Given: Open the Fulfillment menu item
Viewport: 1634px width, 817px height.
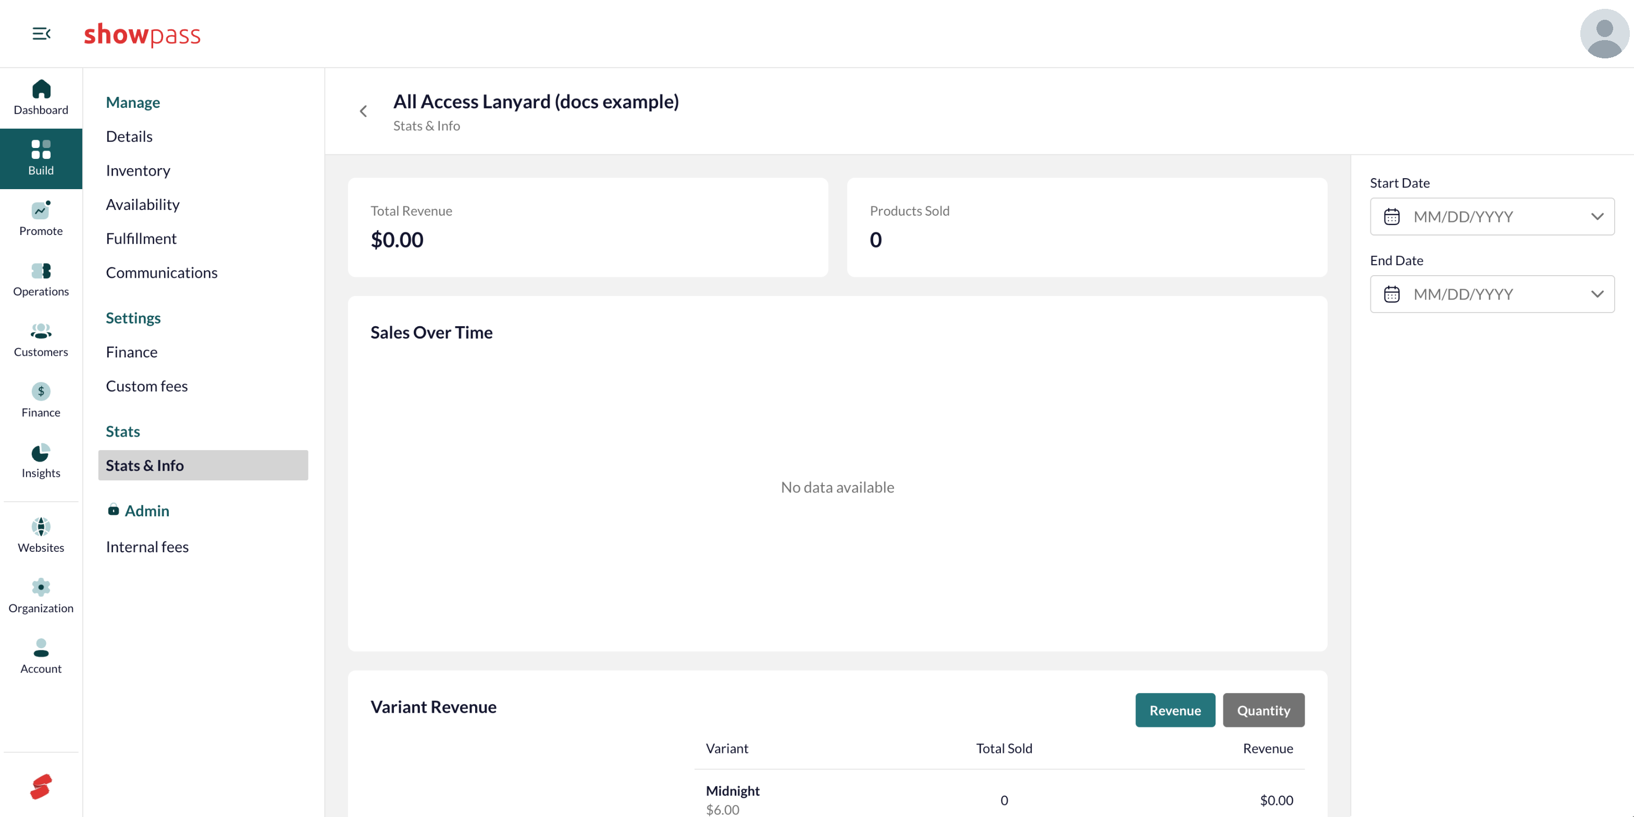Looking at the screenshot, I should (141, 239).
